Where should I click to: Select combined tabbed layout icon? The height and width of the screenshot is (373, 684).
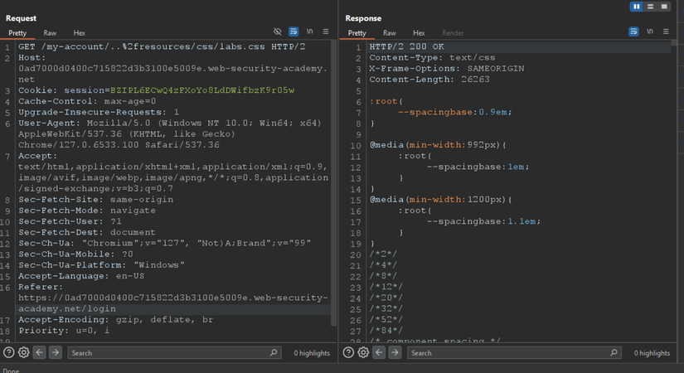click(x=664, y=7)
